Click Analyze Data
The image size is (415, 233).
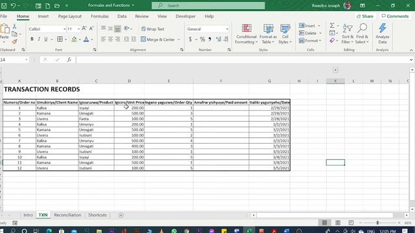point(383,34)
